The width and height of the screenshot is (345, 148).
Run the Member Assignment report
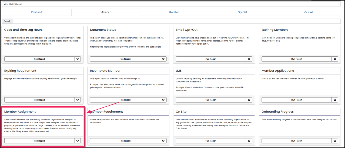pyautogui.click(x=39, y=141)
